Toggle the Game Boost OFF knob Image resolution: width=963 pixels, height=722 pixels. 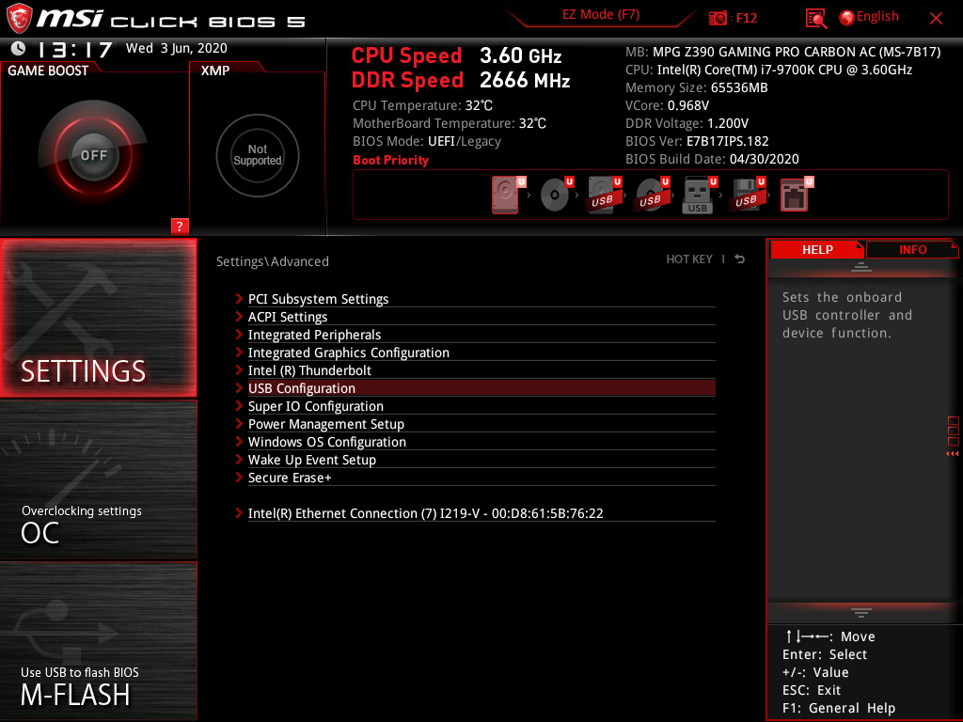click(93, 155)
